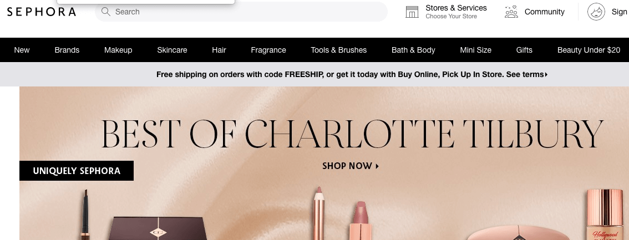The image size is (629, 240).
Task: Expand the Skincare menu
Action: (x=172, y=50)
